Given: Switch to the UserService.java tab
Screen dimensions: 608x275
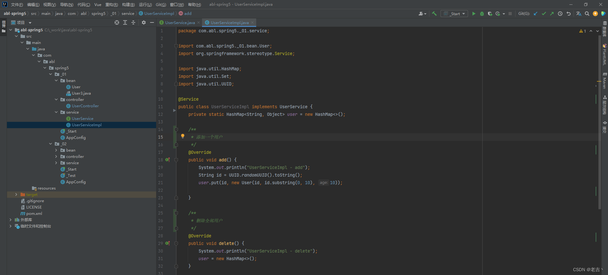Looking at the screenshot, I should coord(180,22).
